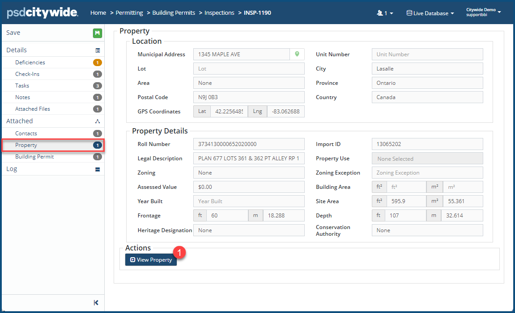Image resolution: width=515 pixels, height=313 pixels.
Task: Click the Depth metres field
Action: (462, 215)
